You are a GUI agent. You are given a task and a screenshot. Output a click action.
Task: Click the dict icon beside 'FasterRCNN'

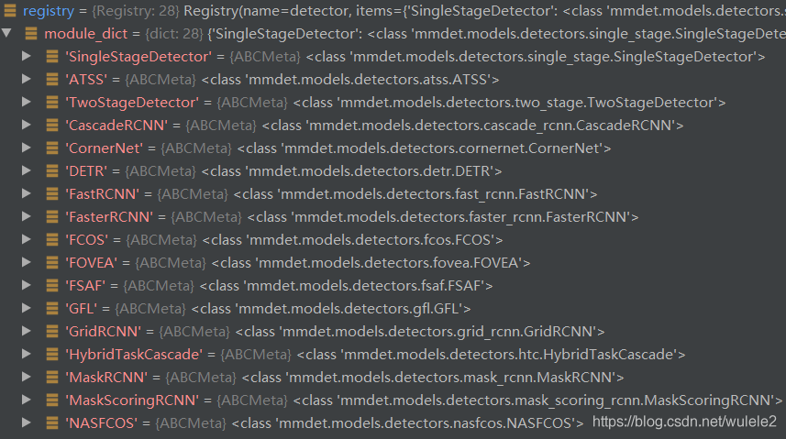pyautogui.click(x=52, y=216)
